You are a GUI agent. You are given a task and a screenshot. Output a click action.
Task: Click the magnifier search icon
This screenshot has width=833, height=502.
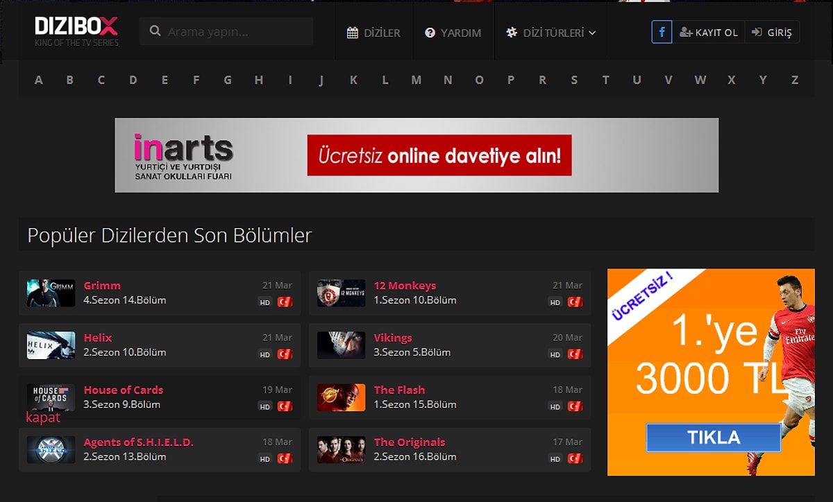click(155, 31)
